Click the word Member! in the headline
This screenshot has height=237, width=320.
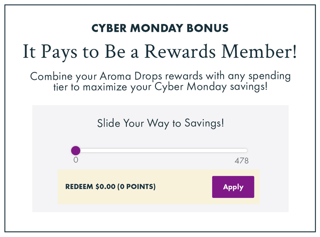coord(259,52)
